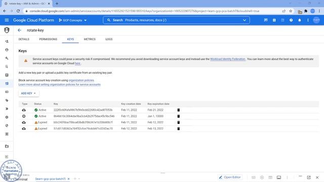The width and height of the screenshot is (324, 182).
Task: Open the three-dot settings menu in header
Action: 308,20
